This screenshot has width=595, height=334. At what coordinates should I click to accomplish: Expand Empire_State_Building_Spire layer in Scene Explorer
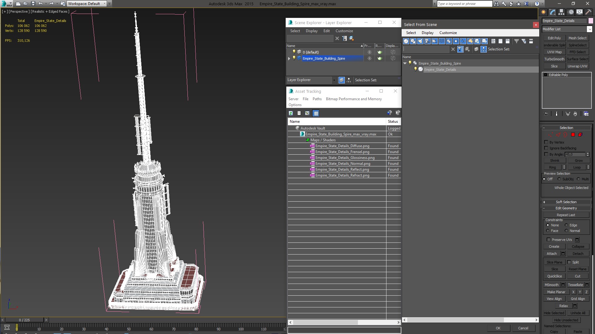point(289,58)
